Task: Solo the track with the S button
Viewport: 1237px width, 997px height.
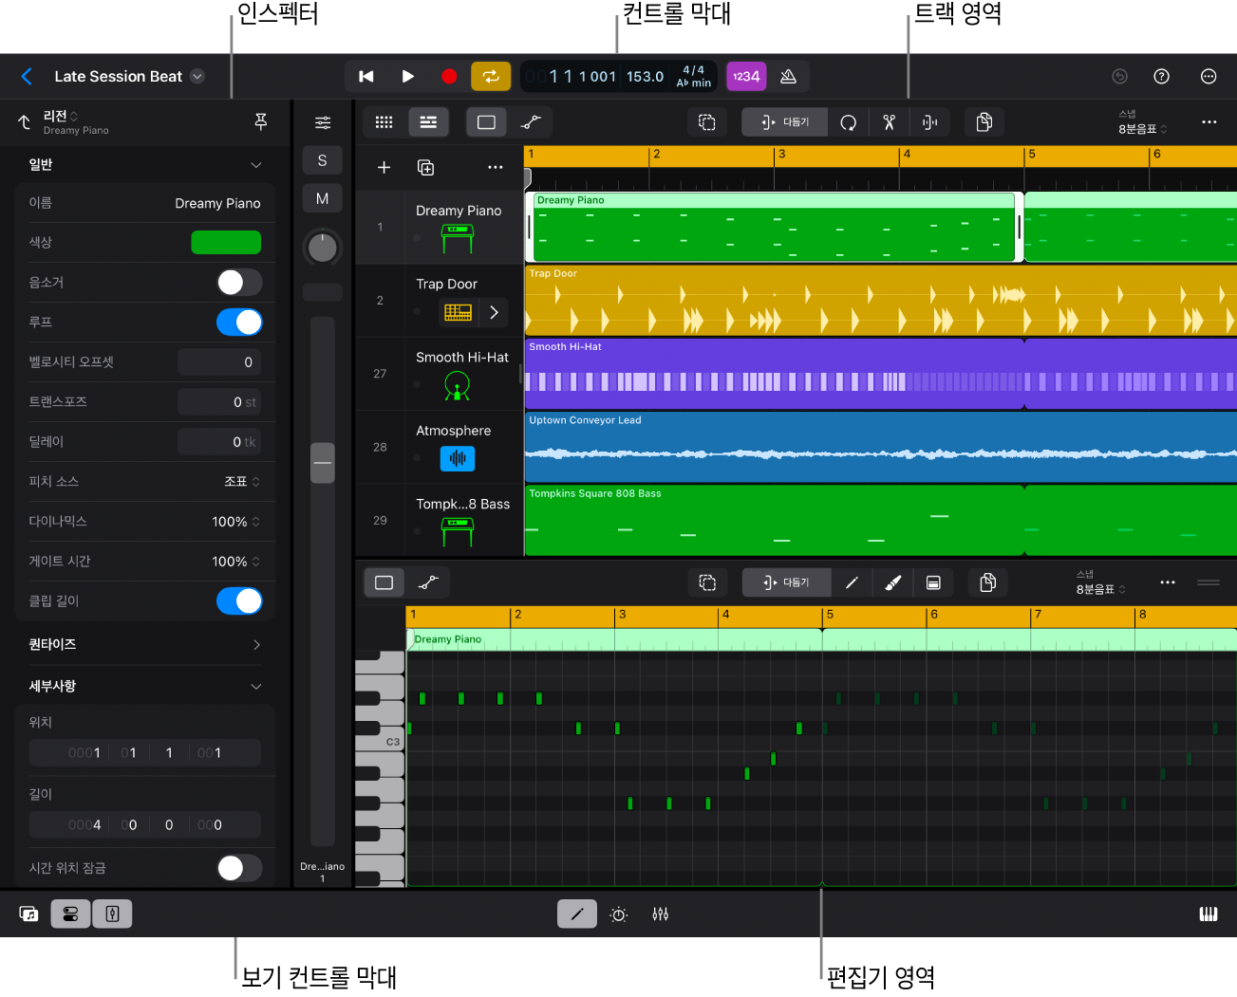Action: (322, 160)
